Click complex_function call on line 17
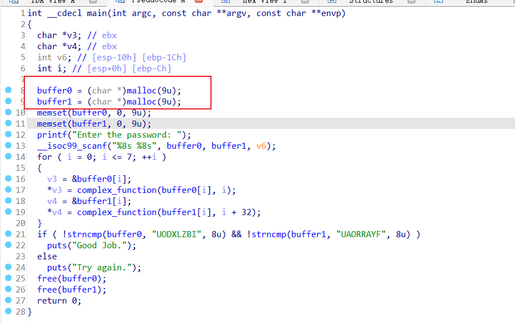This screenshot has width=515, height=324. [117, 190]
